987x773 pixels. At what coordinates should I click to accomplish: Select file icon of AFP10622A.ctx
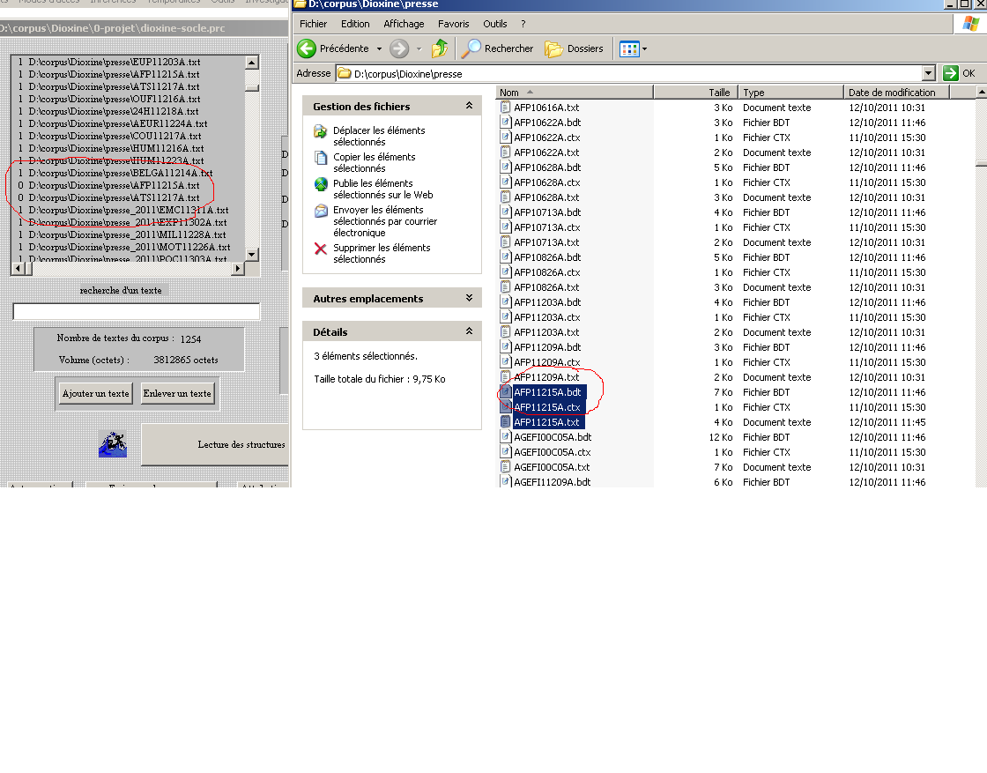[505, 138]
